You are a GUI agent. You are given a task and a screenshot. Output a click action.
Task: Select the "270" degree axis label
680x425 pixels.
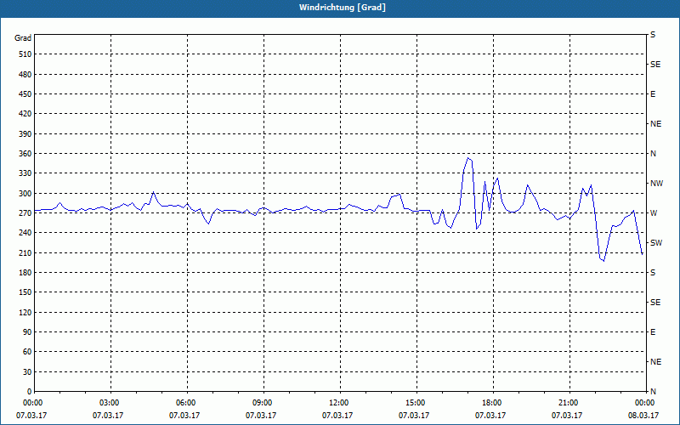25,213
